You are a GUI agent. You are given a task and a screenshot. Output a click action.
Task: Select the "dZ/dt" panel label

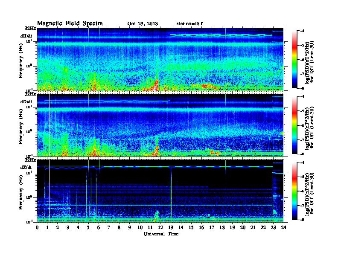[x=26, y=167]
